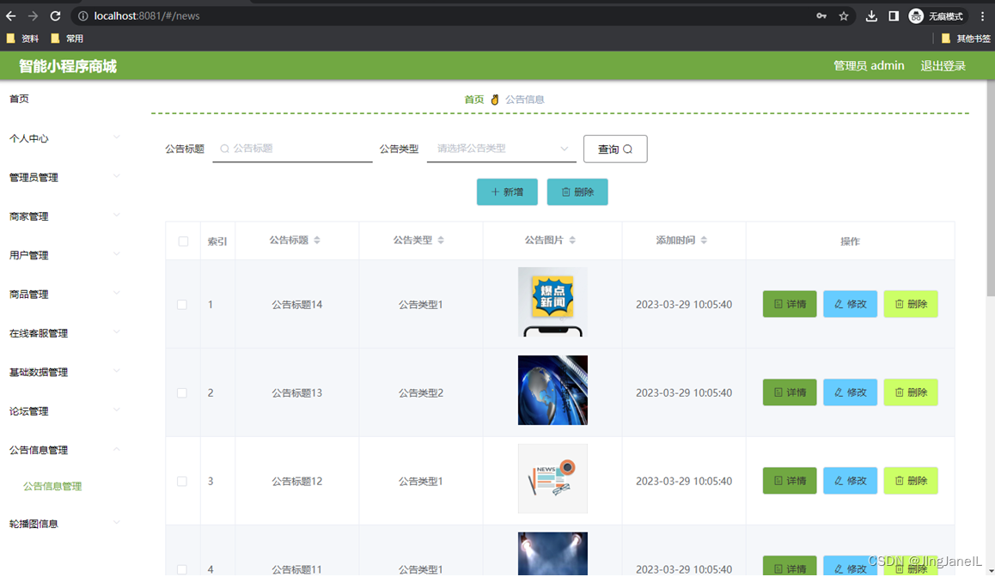Toggle browser side panel icon
This screenshot has height=577, width=995.
(894, 15)
